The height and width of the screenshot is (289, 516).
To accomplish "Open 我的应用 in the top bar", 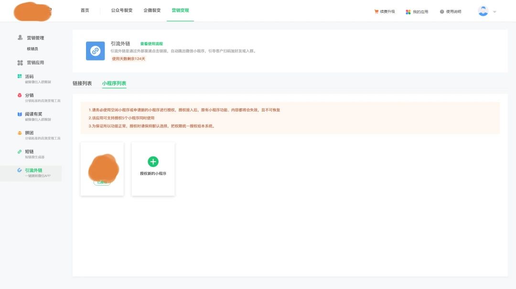I will click(417, 11).
